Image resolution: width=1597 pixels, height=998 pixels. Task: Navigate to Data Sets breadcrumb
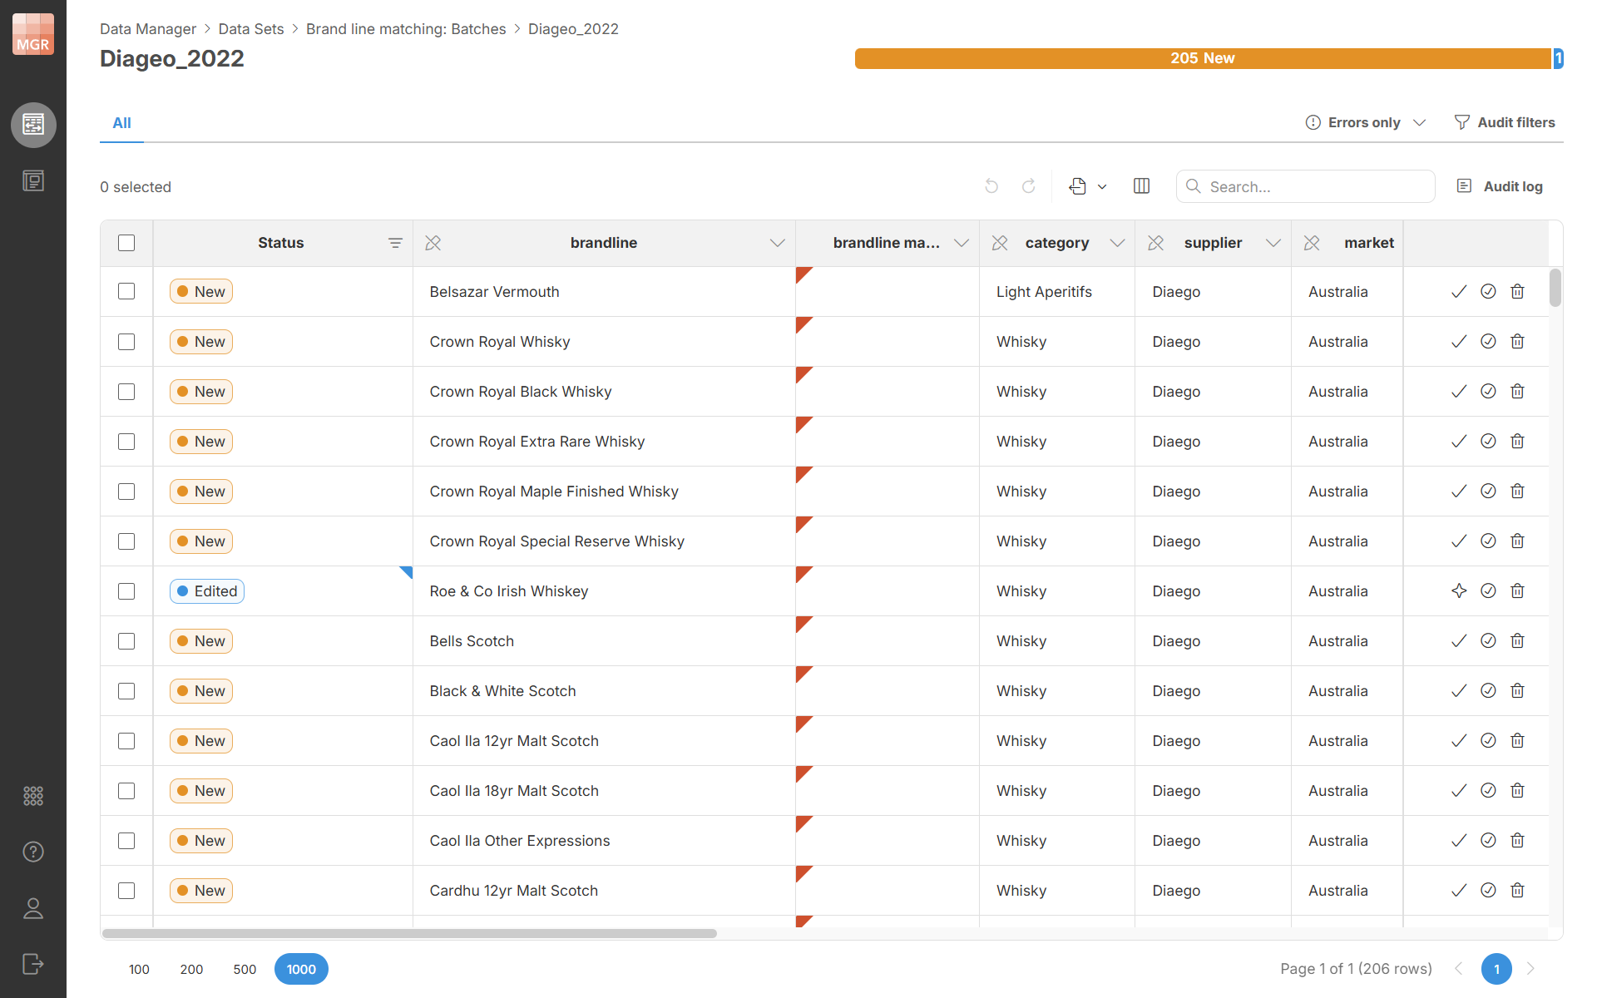pos(250,29)
